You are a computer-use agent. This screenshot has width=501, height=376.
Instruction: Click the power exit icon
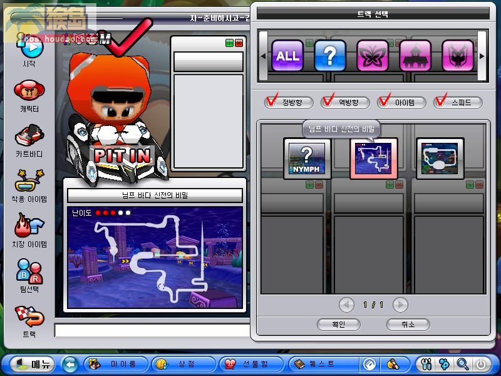(x=481, y=364)
